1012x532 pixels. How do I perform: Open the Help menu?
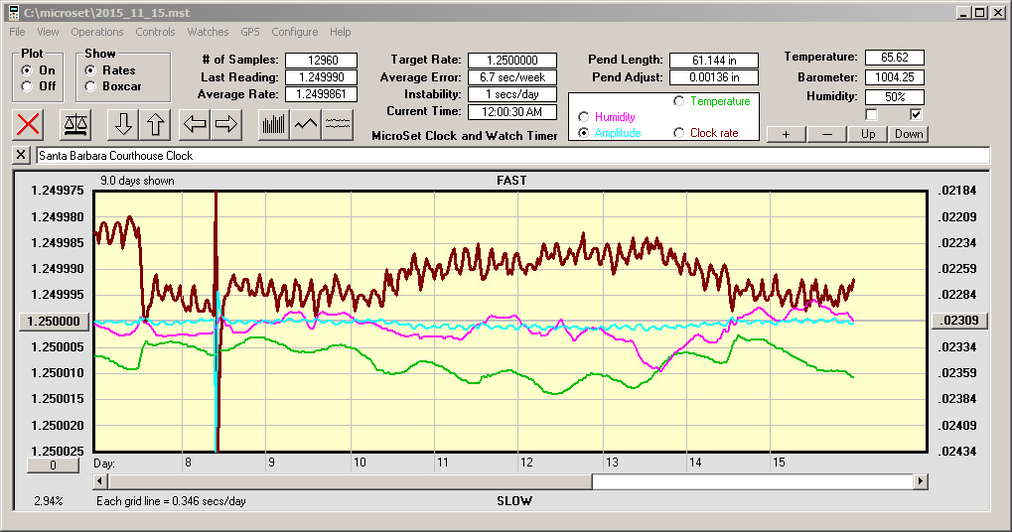pyautogui.click(x=340, y=32)
